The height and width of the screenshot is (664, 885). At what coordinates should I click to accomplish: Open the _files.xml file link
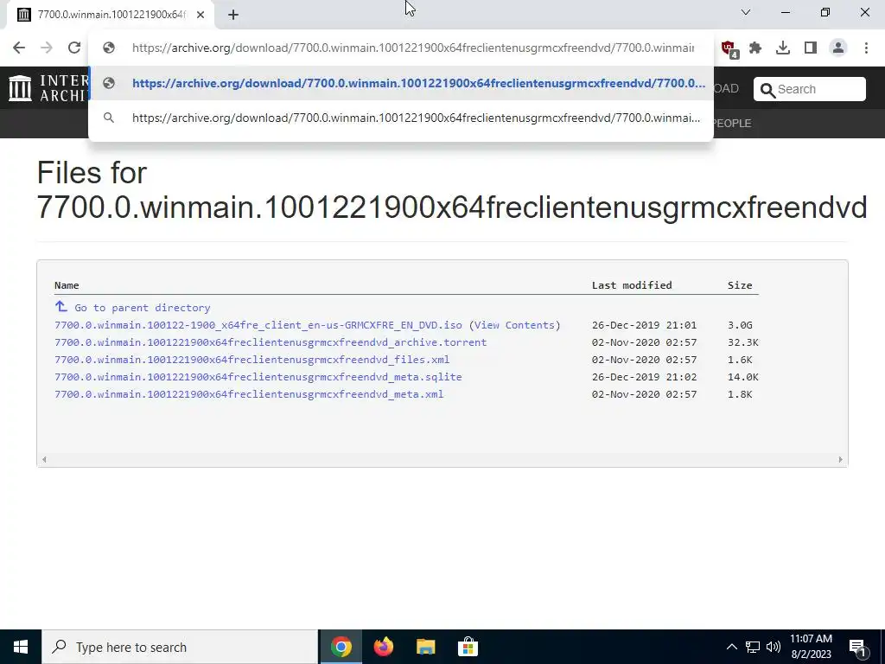tap(251, 360)
